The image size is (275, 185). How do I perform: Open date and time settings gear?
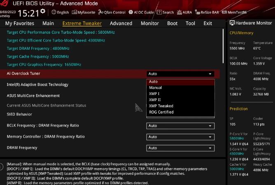tap(43, 11)
